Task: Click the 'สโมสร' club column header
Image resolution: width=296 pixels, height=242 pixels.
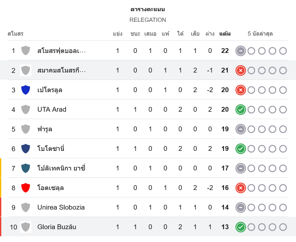Action: click(x=15, y=34)
